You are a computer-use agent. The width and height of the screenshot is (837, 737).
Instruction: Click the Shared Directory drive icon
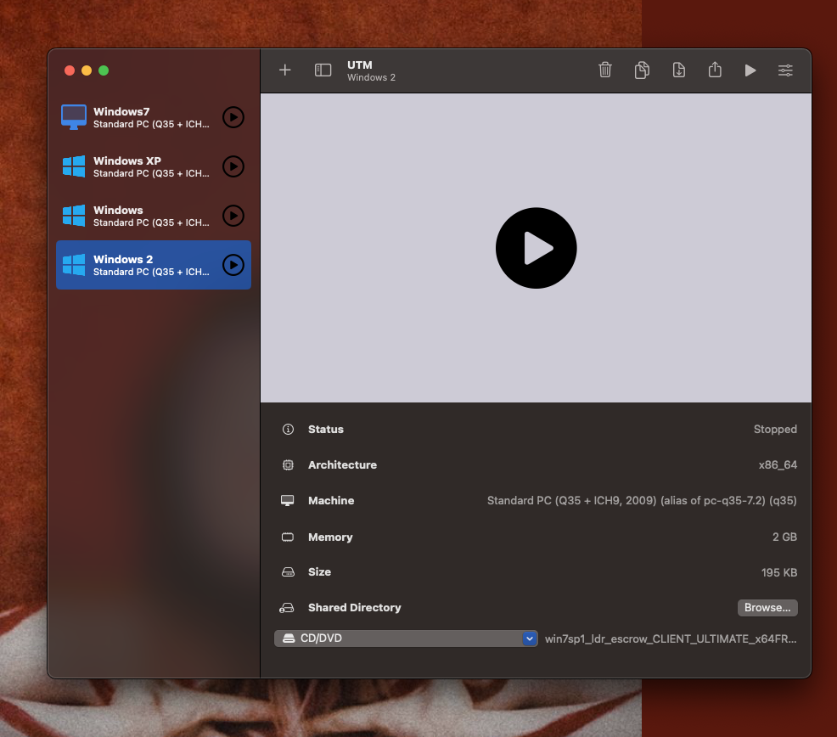tap(287, 608)
